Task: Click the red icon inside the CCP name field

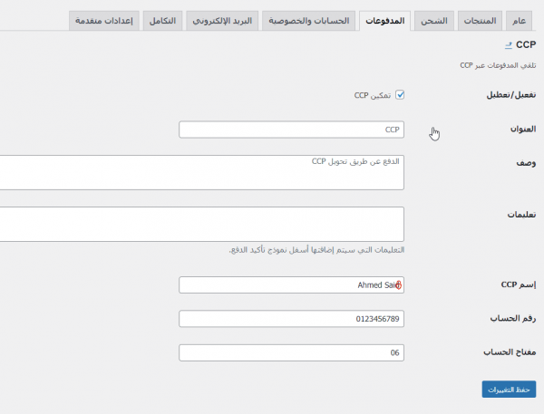Action: 398,285
